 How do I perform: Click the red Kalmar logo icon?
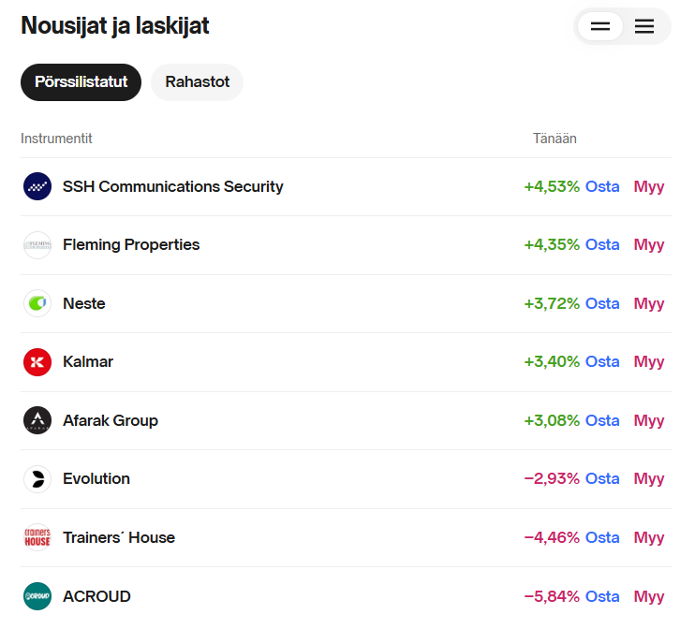37,362
